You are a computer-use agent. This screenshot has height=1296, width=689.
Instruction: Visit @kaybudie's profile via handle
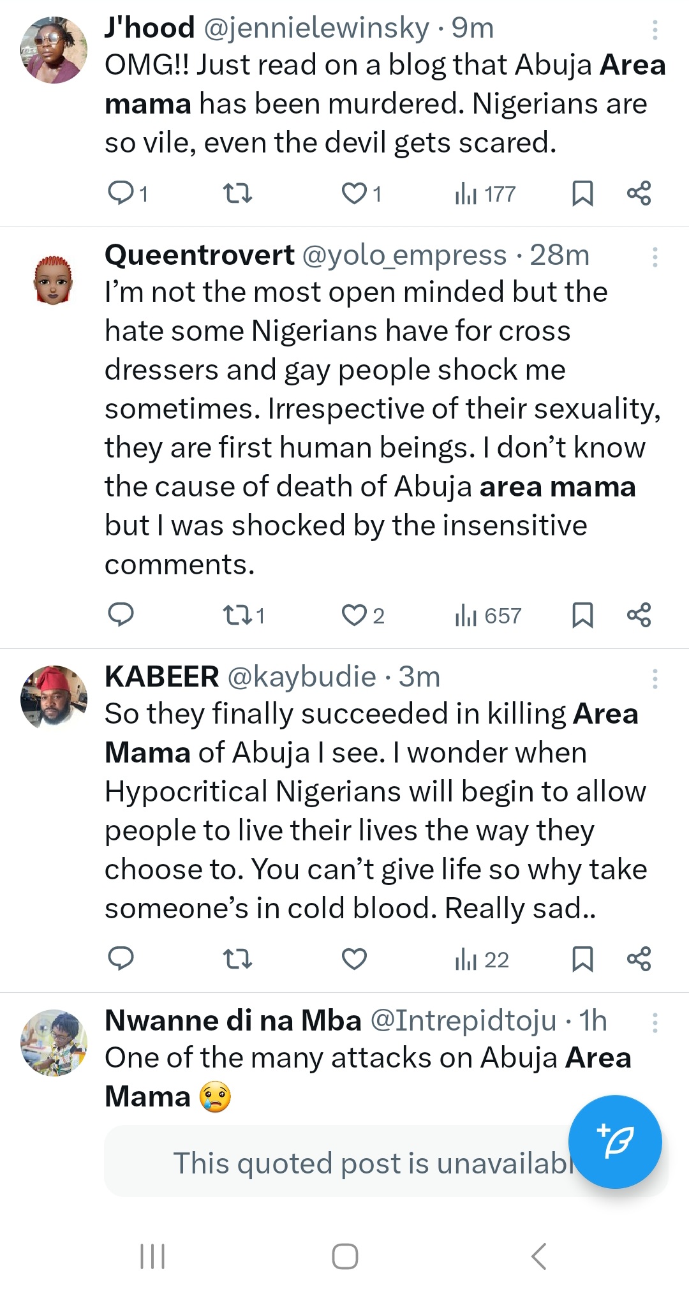(x=302, y=677)
